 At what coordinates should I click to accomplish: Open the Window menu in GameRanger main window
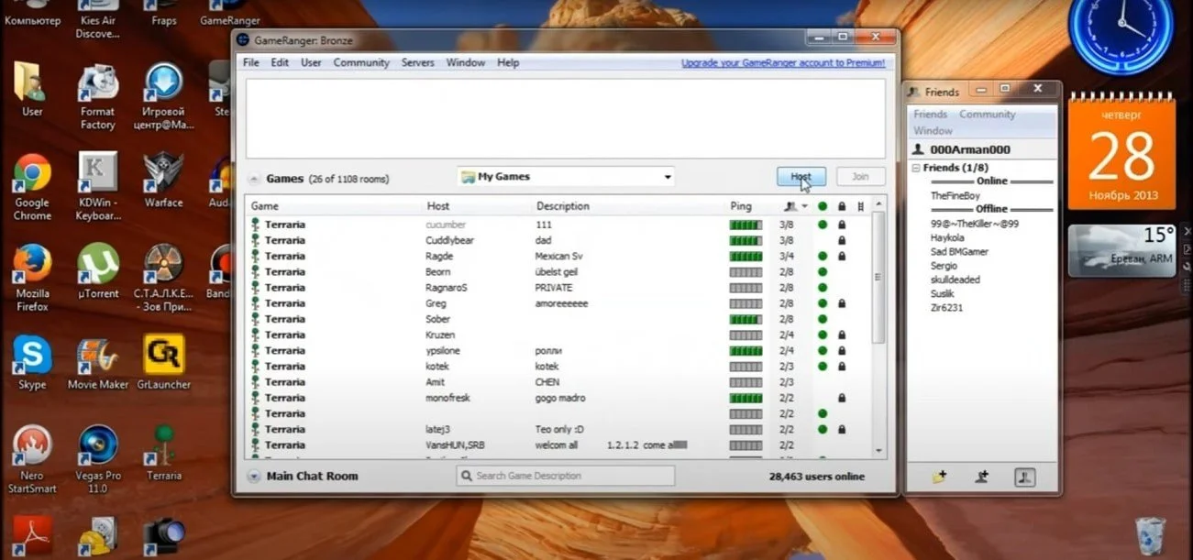tap(466, 62)
